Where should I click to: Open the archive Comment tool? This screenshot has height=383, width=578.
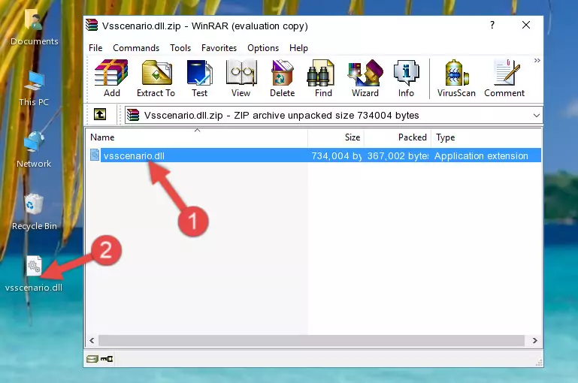coord(504,78)
